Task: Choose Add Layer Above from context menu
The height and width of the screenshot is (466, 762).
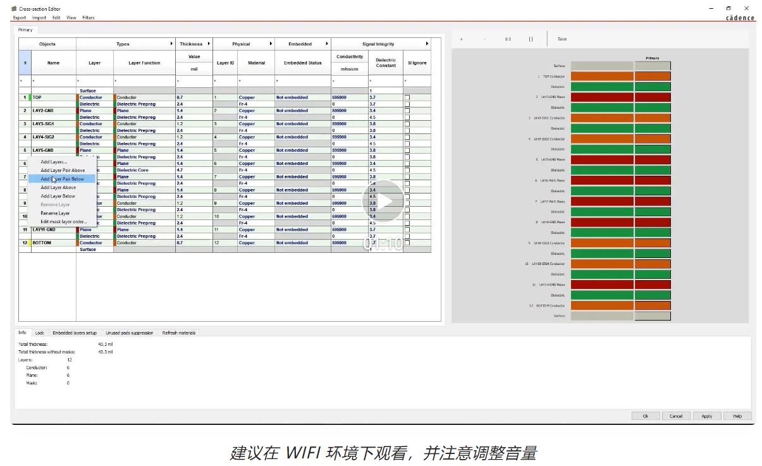Action: [62, 187]
